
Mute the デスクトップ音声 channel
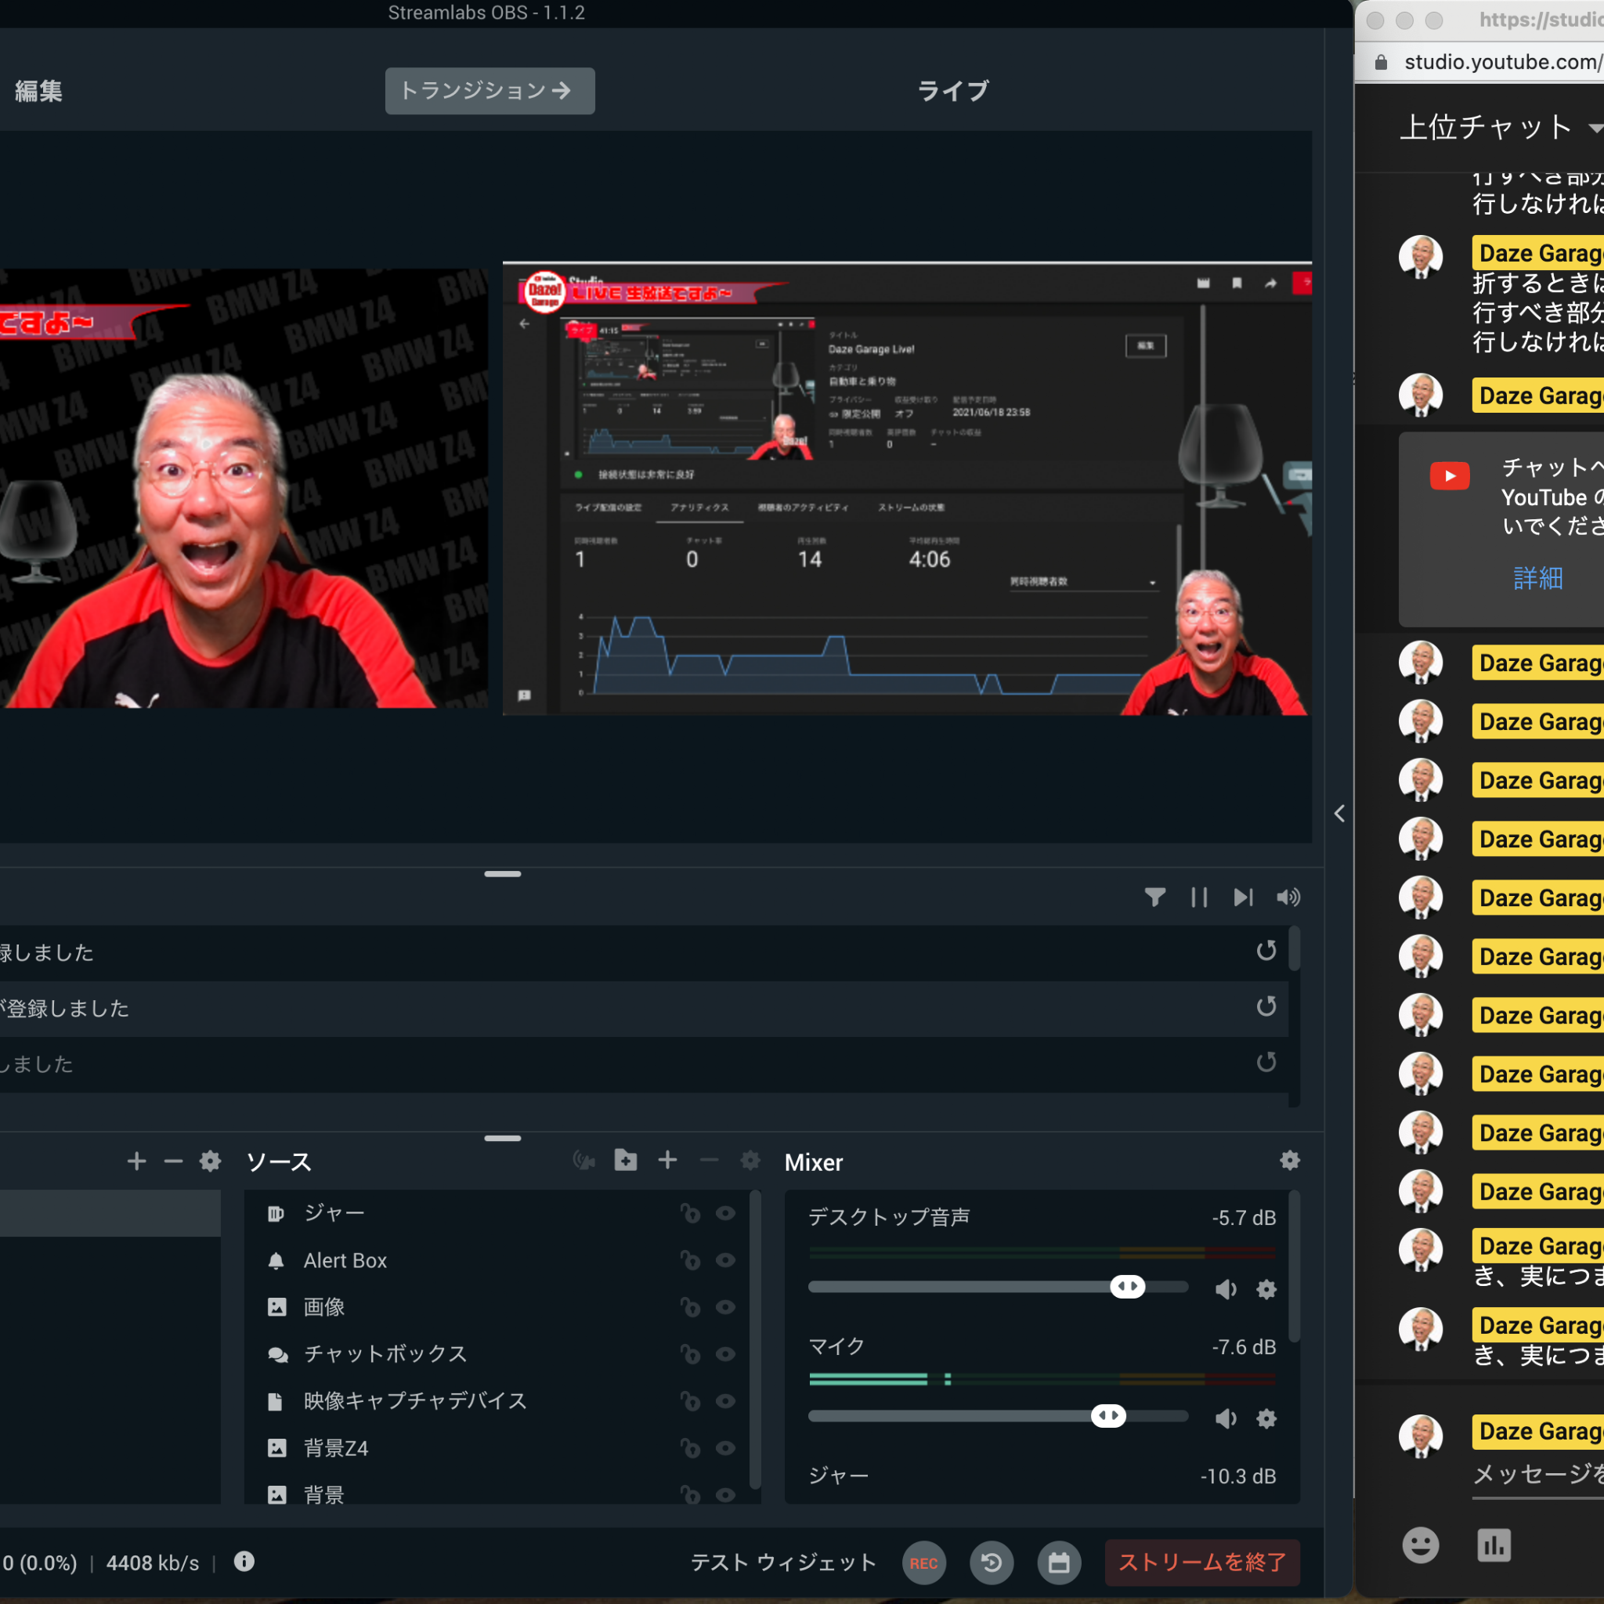click(1226, 1288)
